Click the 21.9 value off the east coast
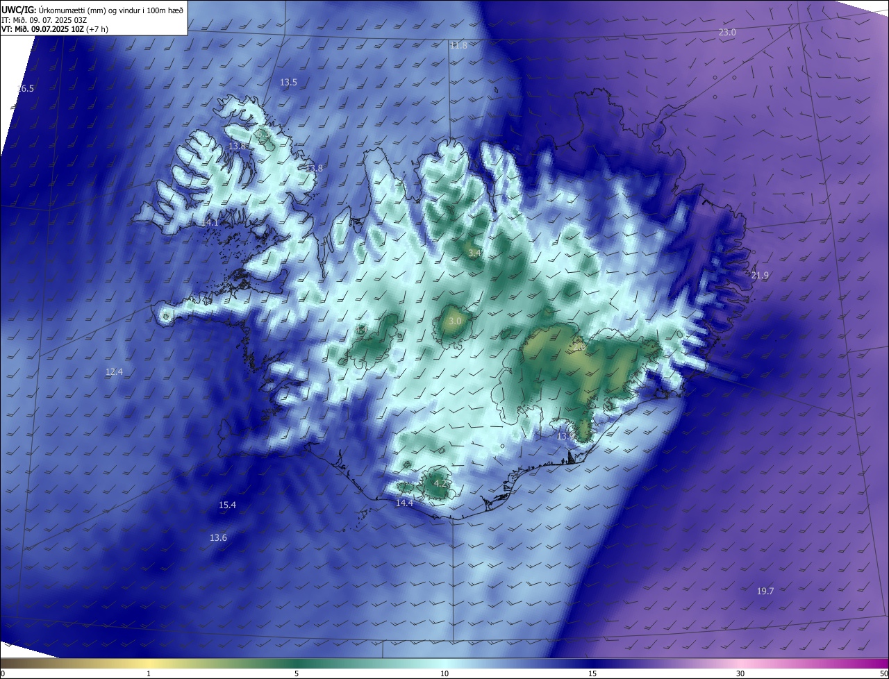The height and width of the screenshot is (679, 889). [x=760, y=276]
